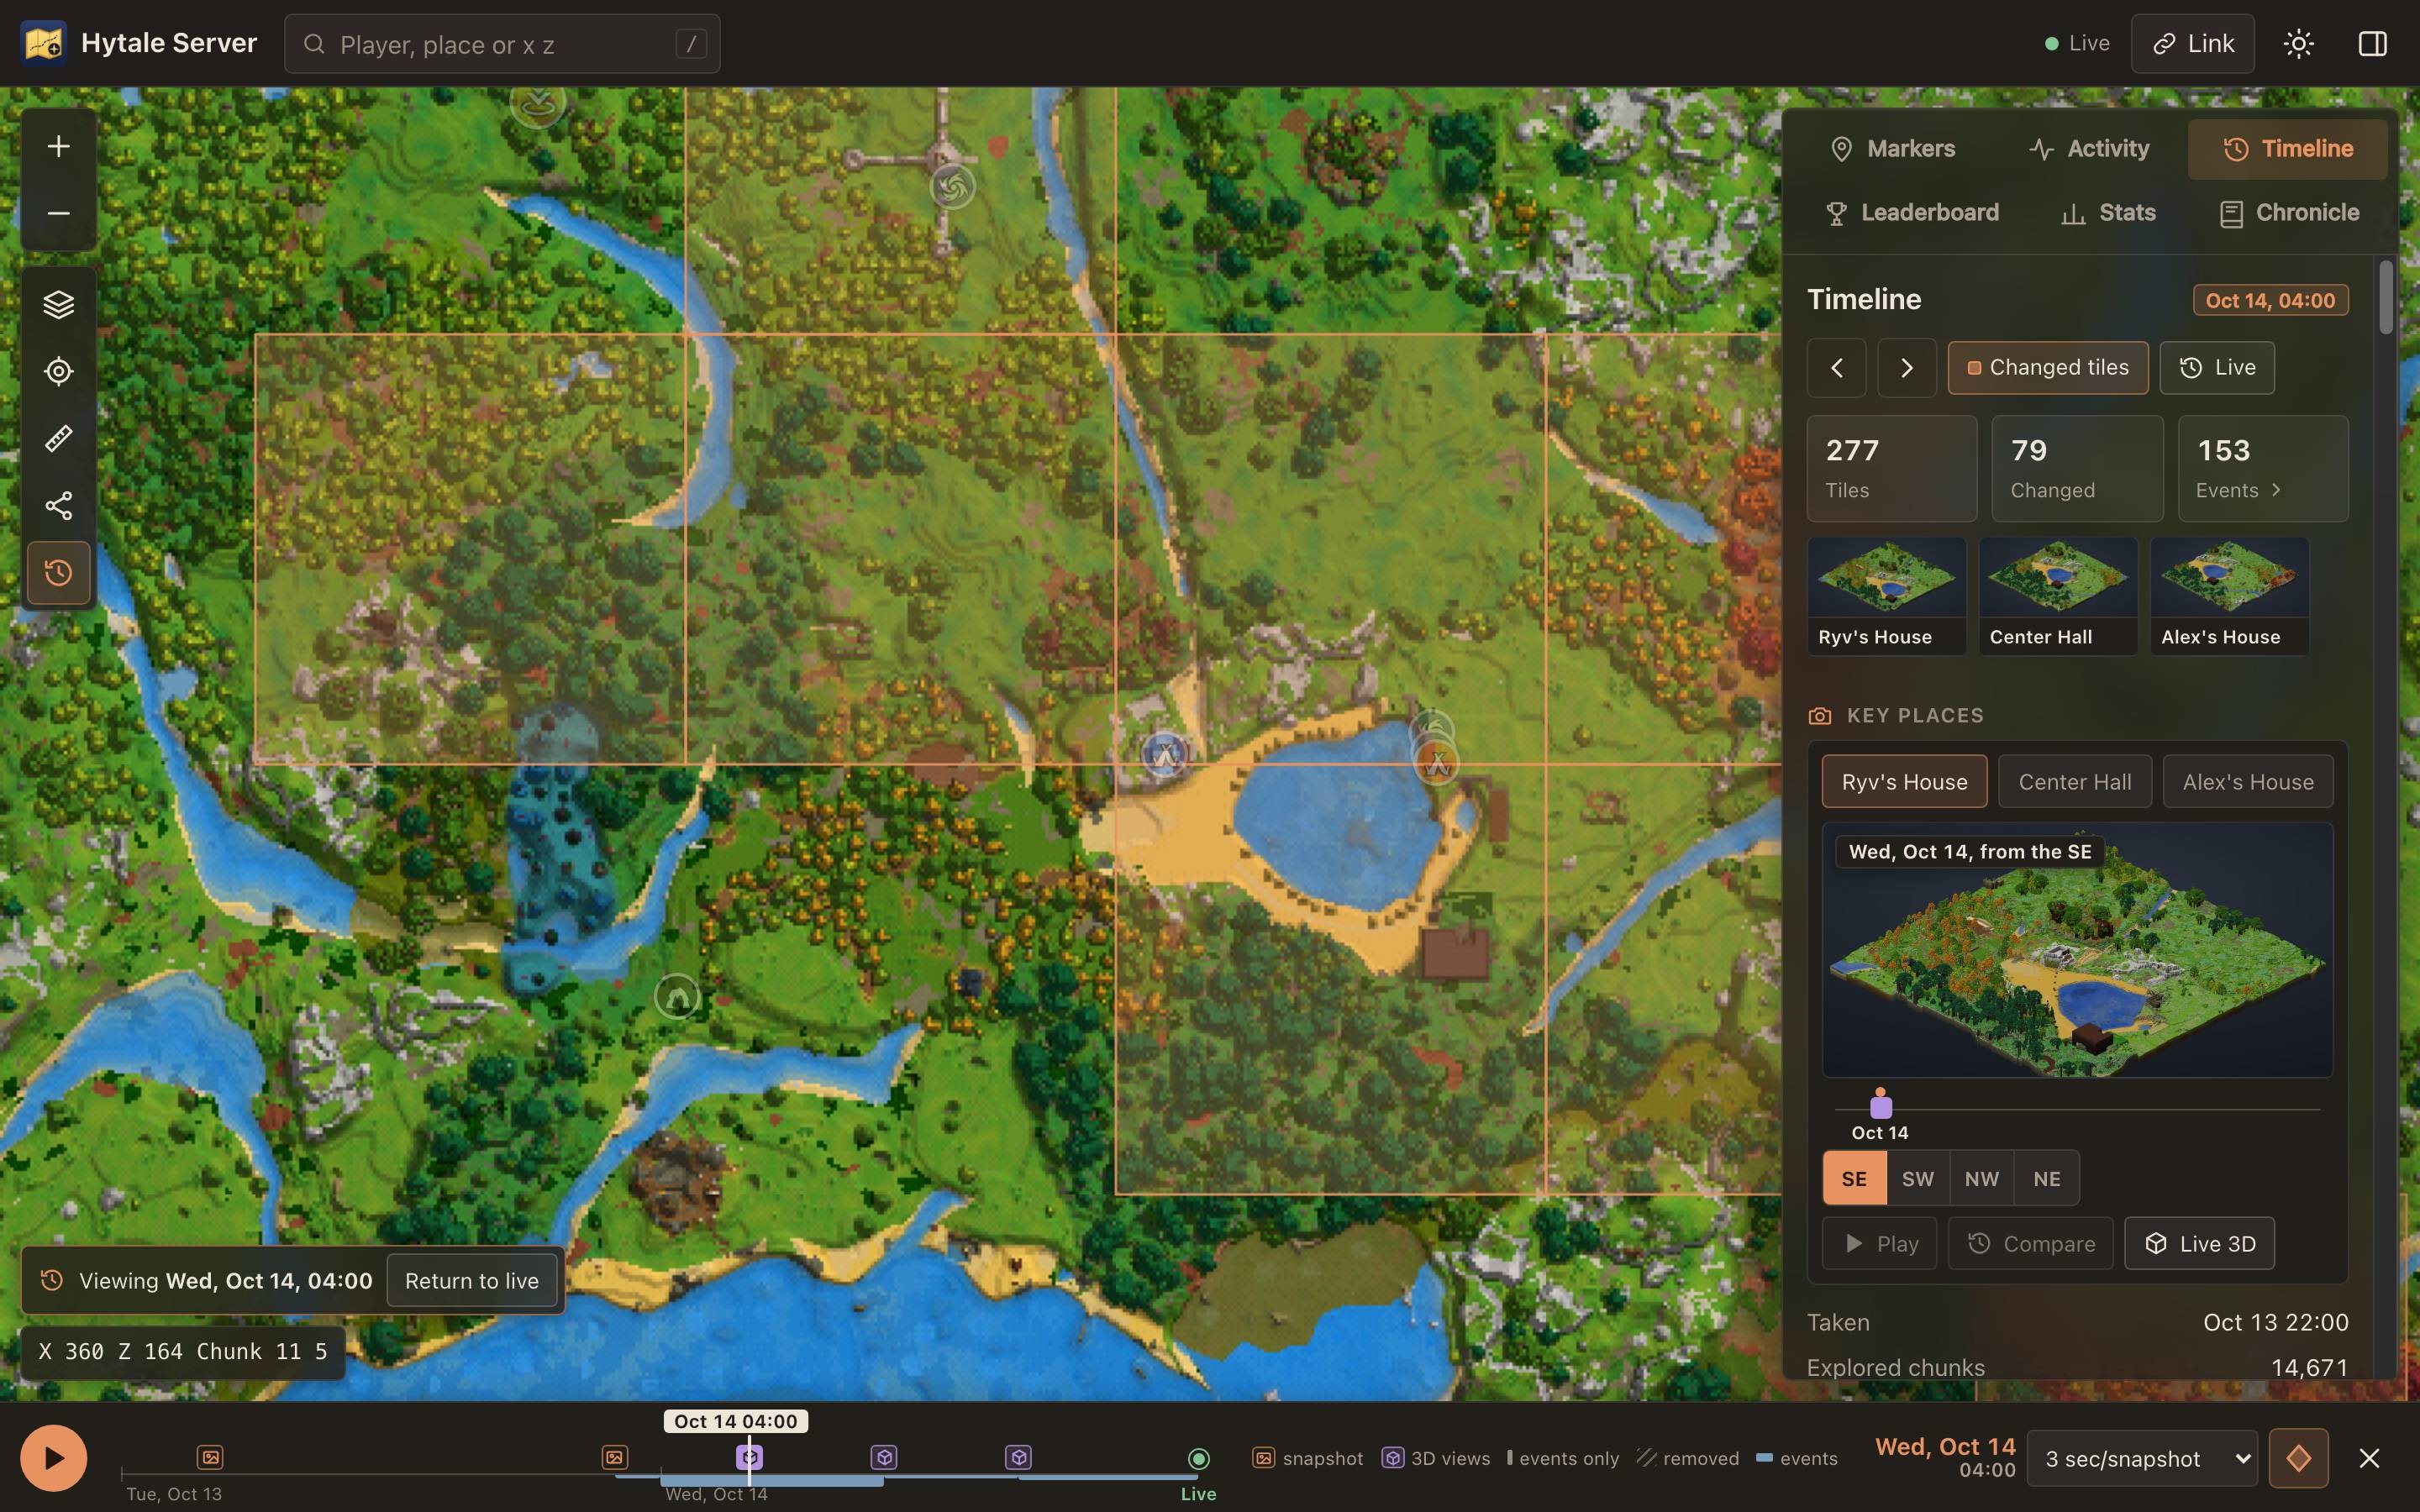The image size is (2420, 1512).
Task: Select the ruler measure tool
Action: (x=59, y=438)
